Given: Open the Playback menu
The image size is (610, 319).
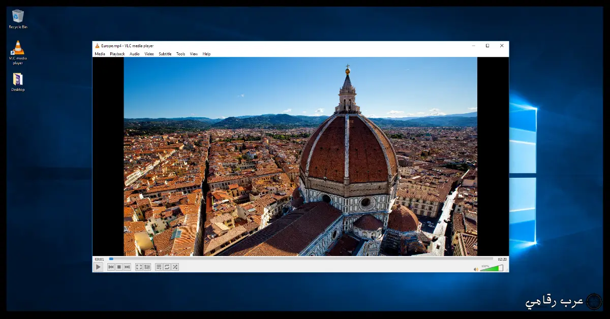Looking at the screenshot, I should click(117, 54).
